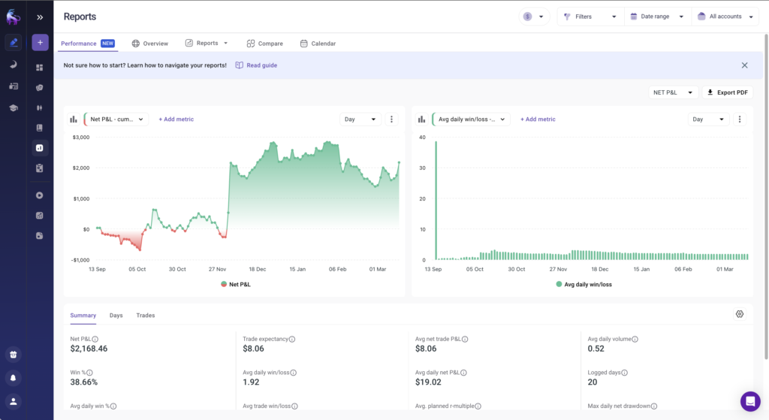769x420 pixels.
Task: Open the chat support bubble
Action: tap(749, 401)
